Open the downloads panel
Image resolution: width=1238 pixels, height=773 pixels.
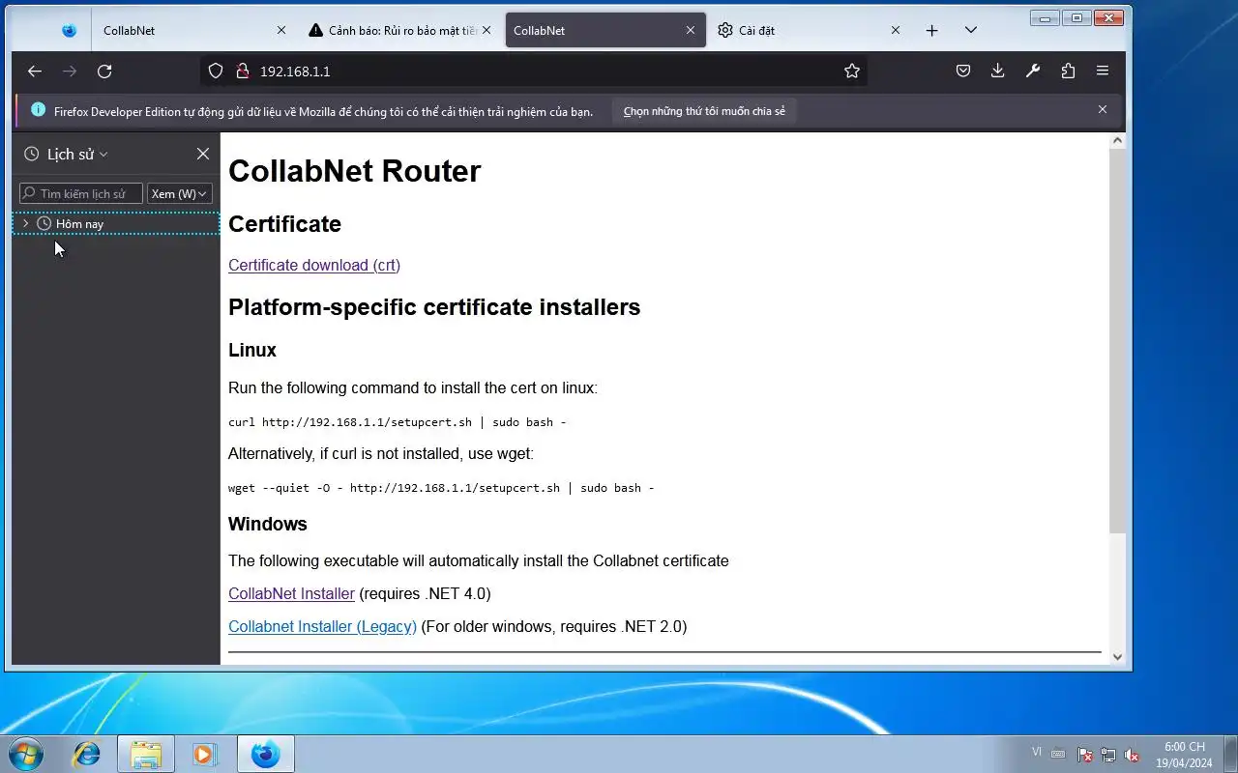998,71
